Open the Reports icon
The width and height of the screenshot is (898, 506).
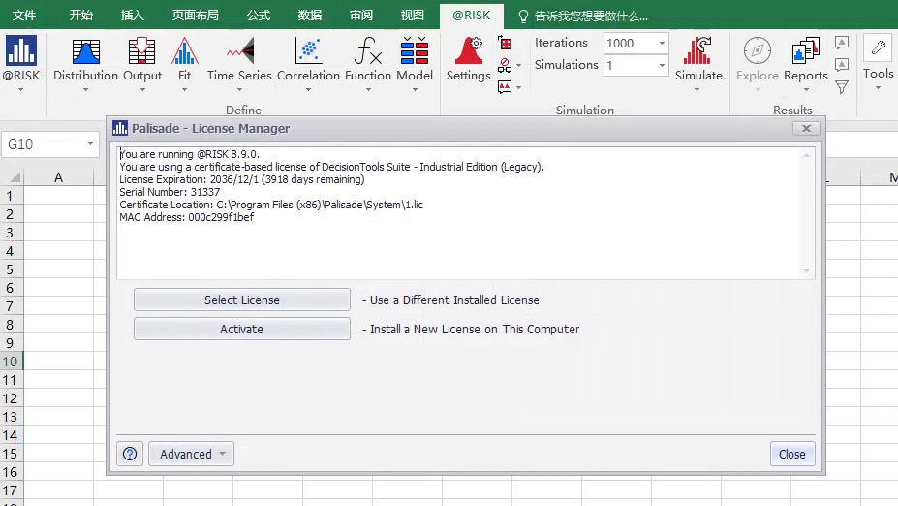pyautogui.click(x=805, y=51)
